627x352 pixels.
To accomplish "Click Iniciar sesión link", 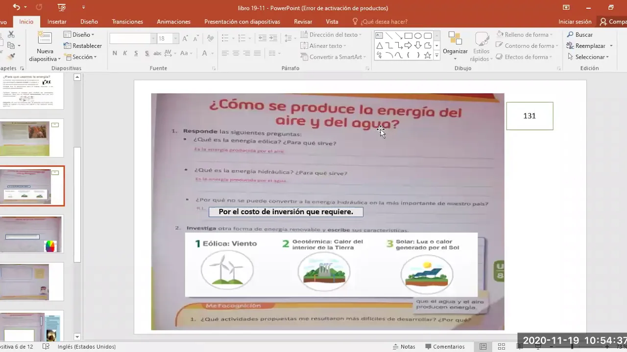I will (575, 22).
